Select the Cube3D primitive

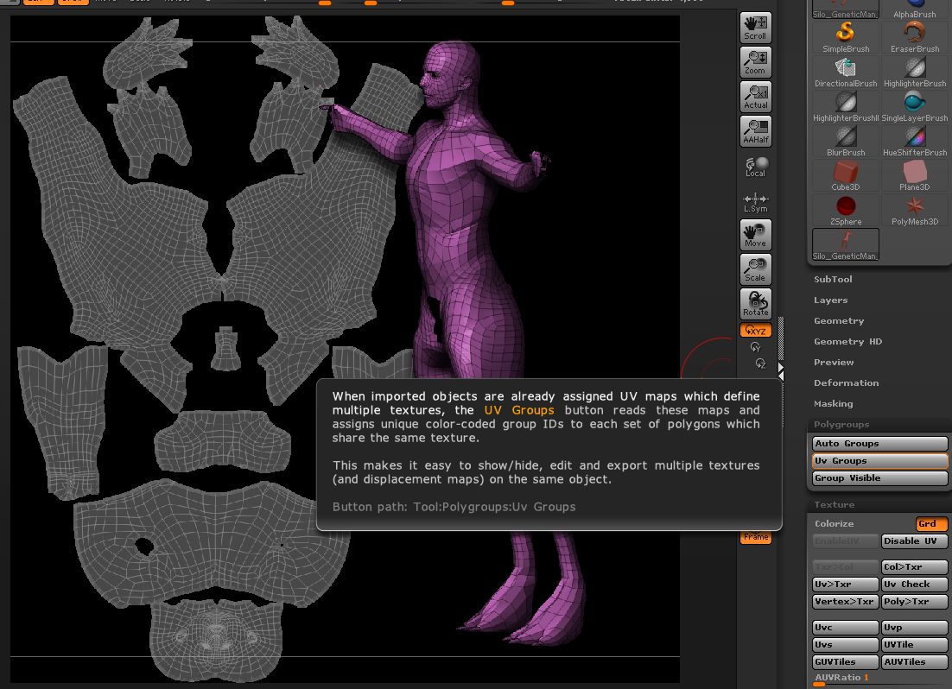pos(845,173)
